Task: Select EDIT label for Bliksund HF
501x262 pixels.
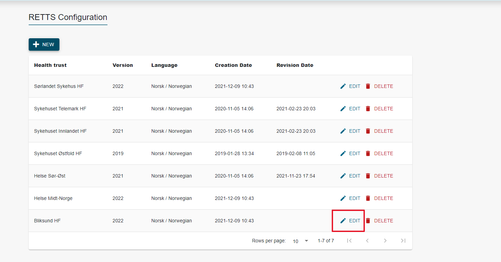Action: click(x=355, y=221)
